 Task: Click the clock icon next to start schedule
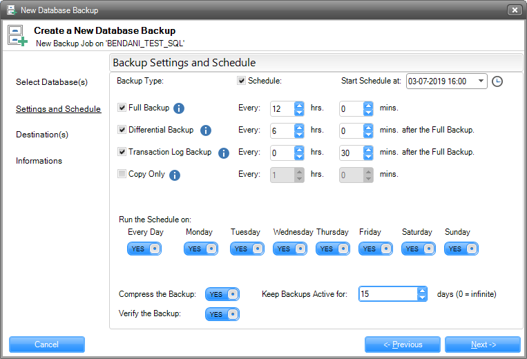click(x=497, y=81)
